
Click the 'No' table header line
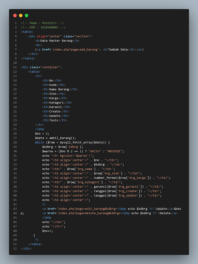point(52,80)
